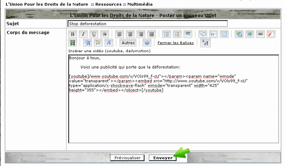Insert a Flash object
The height and width of the screenshot is (166, 285).
tap(271, 34)
